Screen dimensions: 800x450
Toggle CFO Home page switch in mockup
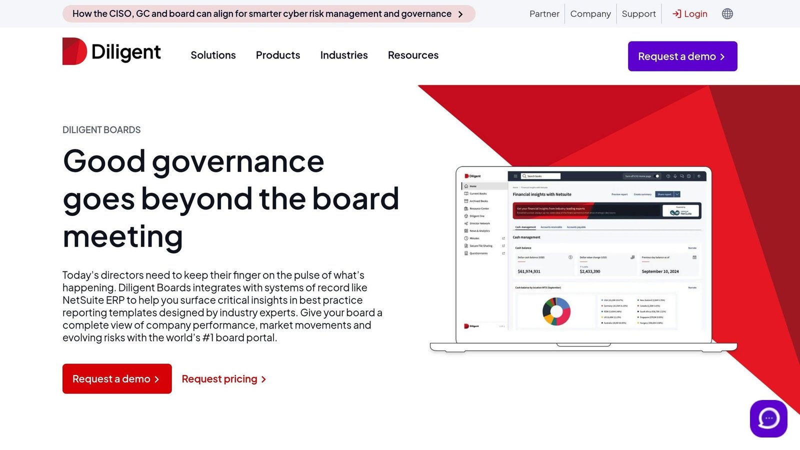click(657, 176)
